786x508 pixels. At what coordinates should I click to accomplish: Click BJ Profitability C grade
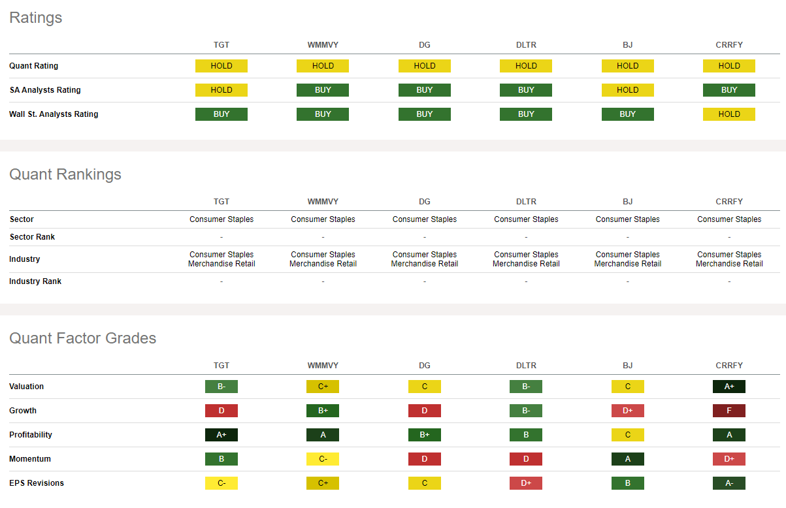pyautogui.click(x=628, y=435)
